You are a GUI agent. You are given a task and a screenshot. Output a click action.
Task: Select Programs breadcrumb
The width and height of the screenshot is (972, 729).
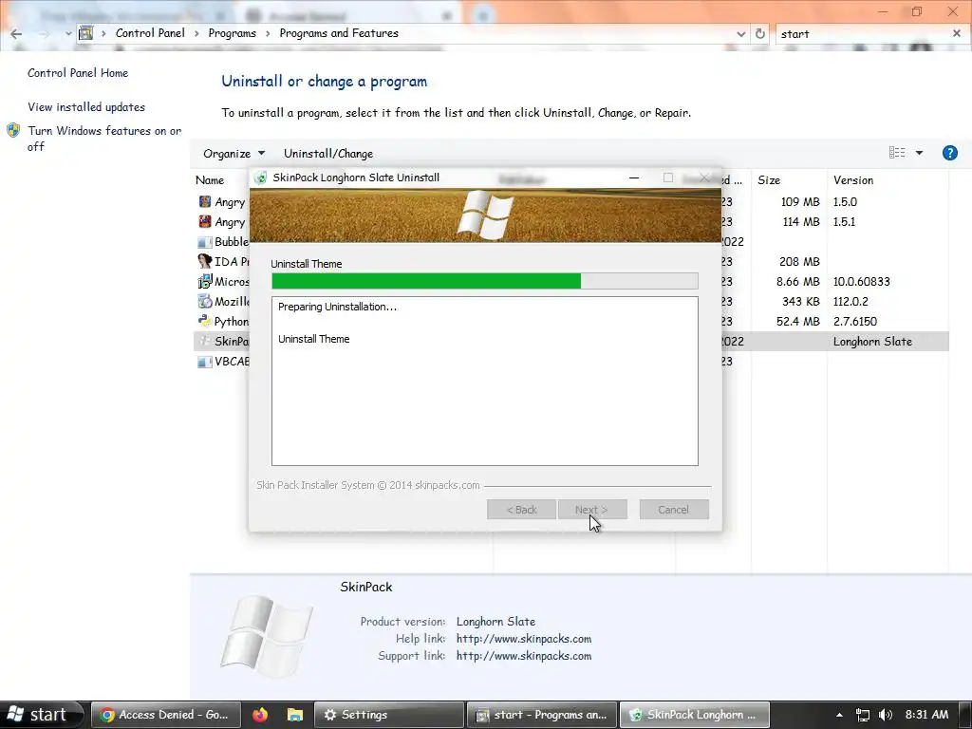(x=232, y=33)
